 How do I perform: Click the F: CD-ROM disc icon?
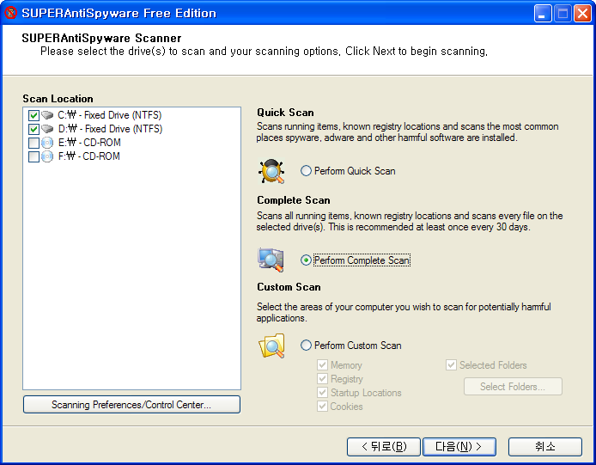pos(47,156)
